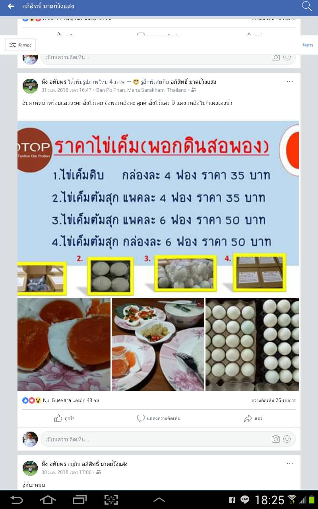Open three-dot menu on 30 ม.ค. post
318x509 pixels.
[x=290, y=464]
